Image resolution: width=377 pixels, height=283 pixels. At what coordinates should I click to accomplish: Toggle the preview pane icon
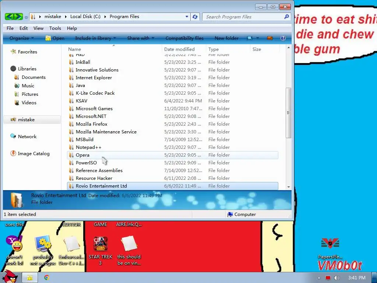coord(270,38)
